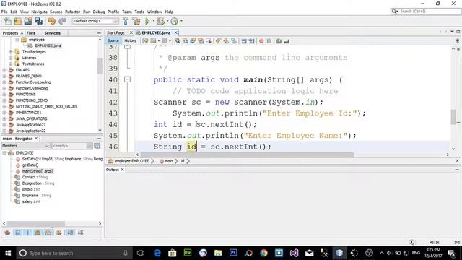The height and width of the screenshot is (260, 462).
Task: Click the Search field at top right
Action: point(426,12)
